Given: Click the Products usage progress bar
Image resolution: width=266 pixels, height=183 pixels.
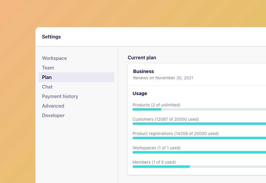Looking at the screenshot, I should click(x=199, y=109).
